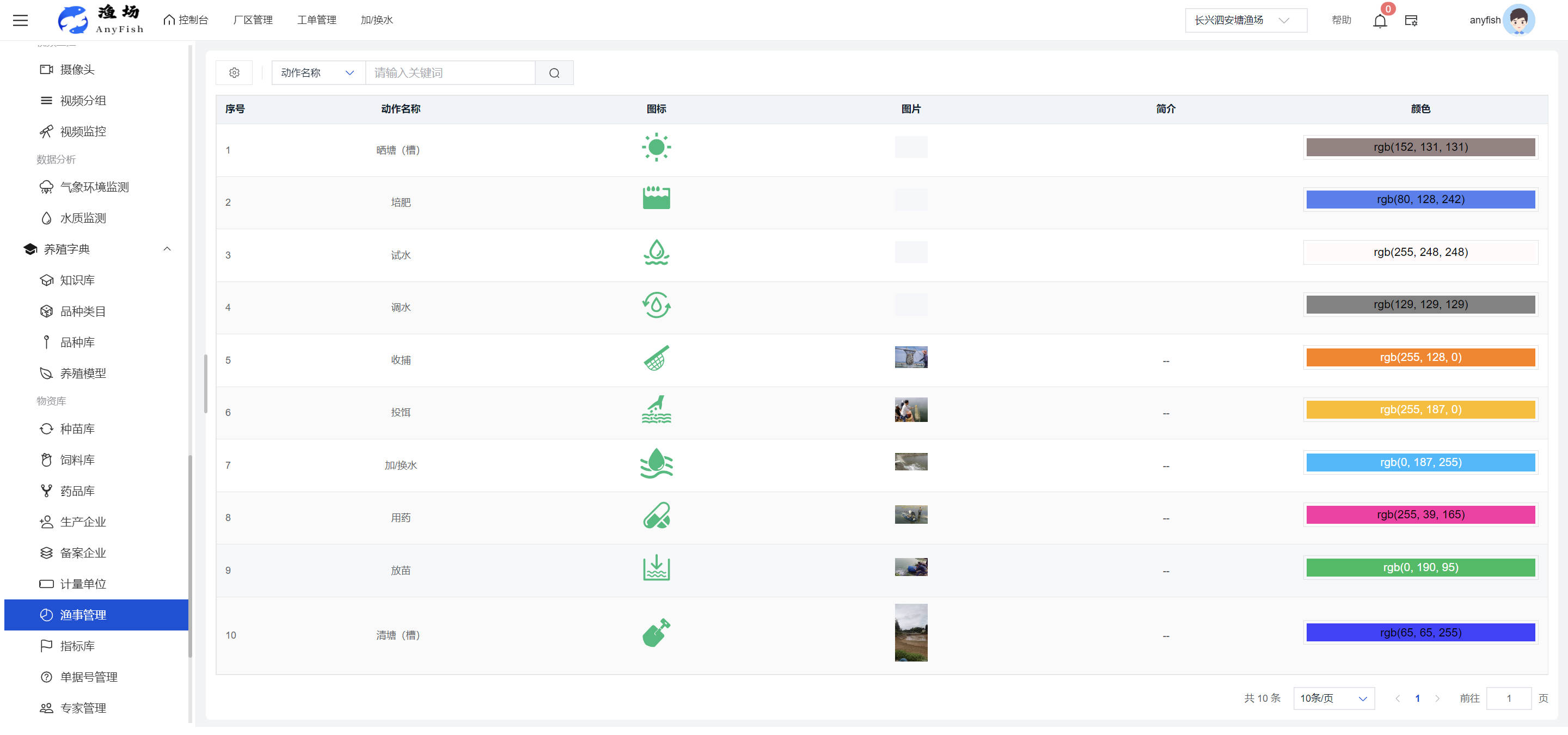
Task: Toggle the hamburger menu icon
Action: [x=21, y=20]
